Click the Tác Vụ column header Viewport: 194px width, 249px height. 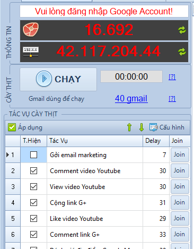click(95, 141)
